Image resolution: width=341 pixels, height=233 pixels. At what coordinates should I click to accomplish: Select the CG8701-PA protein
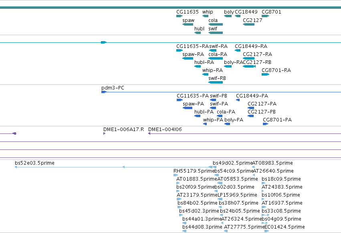pos(265,124)
